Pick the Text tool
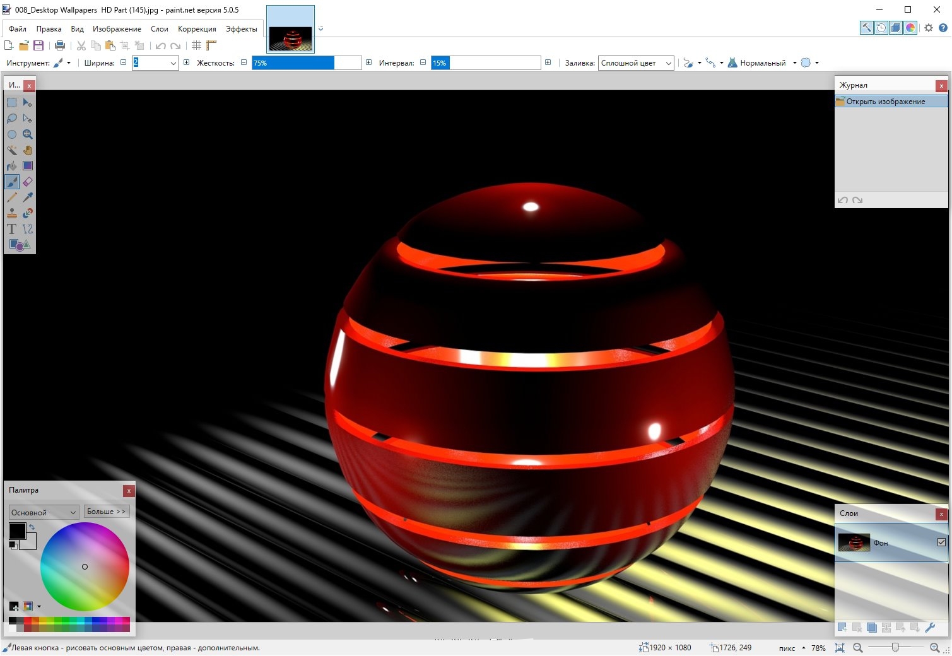The image size is (952, 656). click(x=11, y=229)
